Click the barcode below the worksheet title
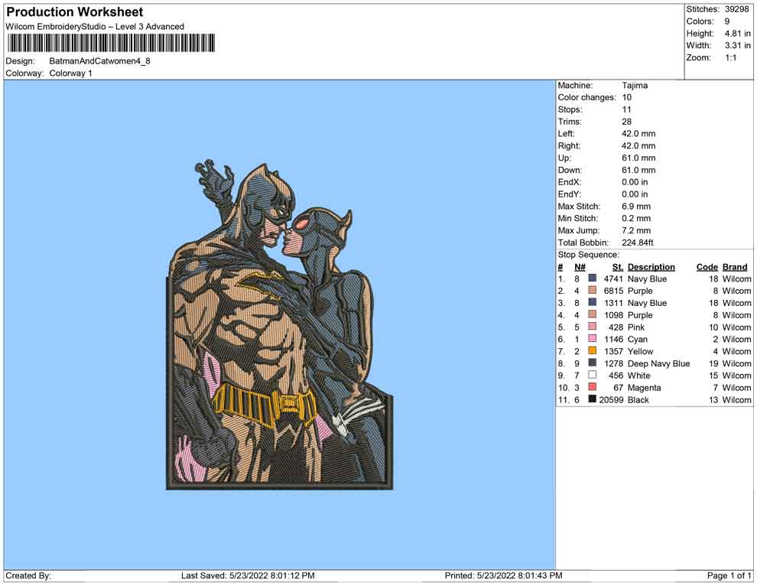Image resolution: width=757 pixels, height=583 pixels. (110, 43)
